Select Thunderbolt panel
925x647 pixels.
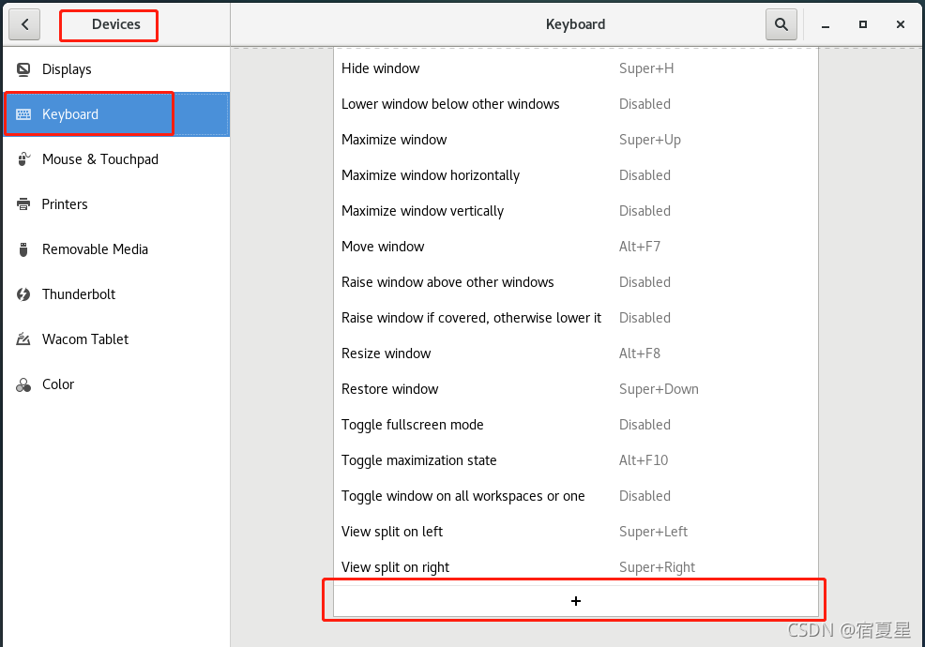pos(116,294)
